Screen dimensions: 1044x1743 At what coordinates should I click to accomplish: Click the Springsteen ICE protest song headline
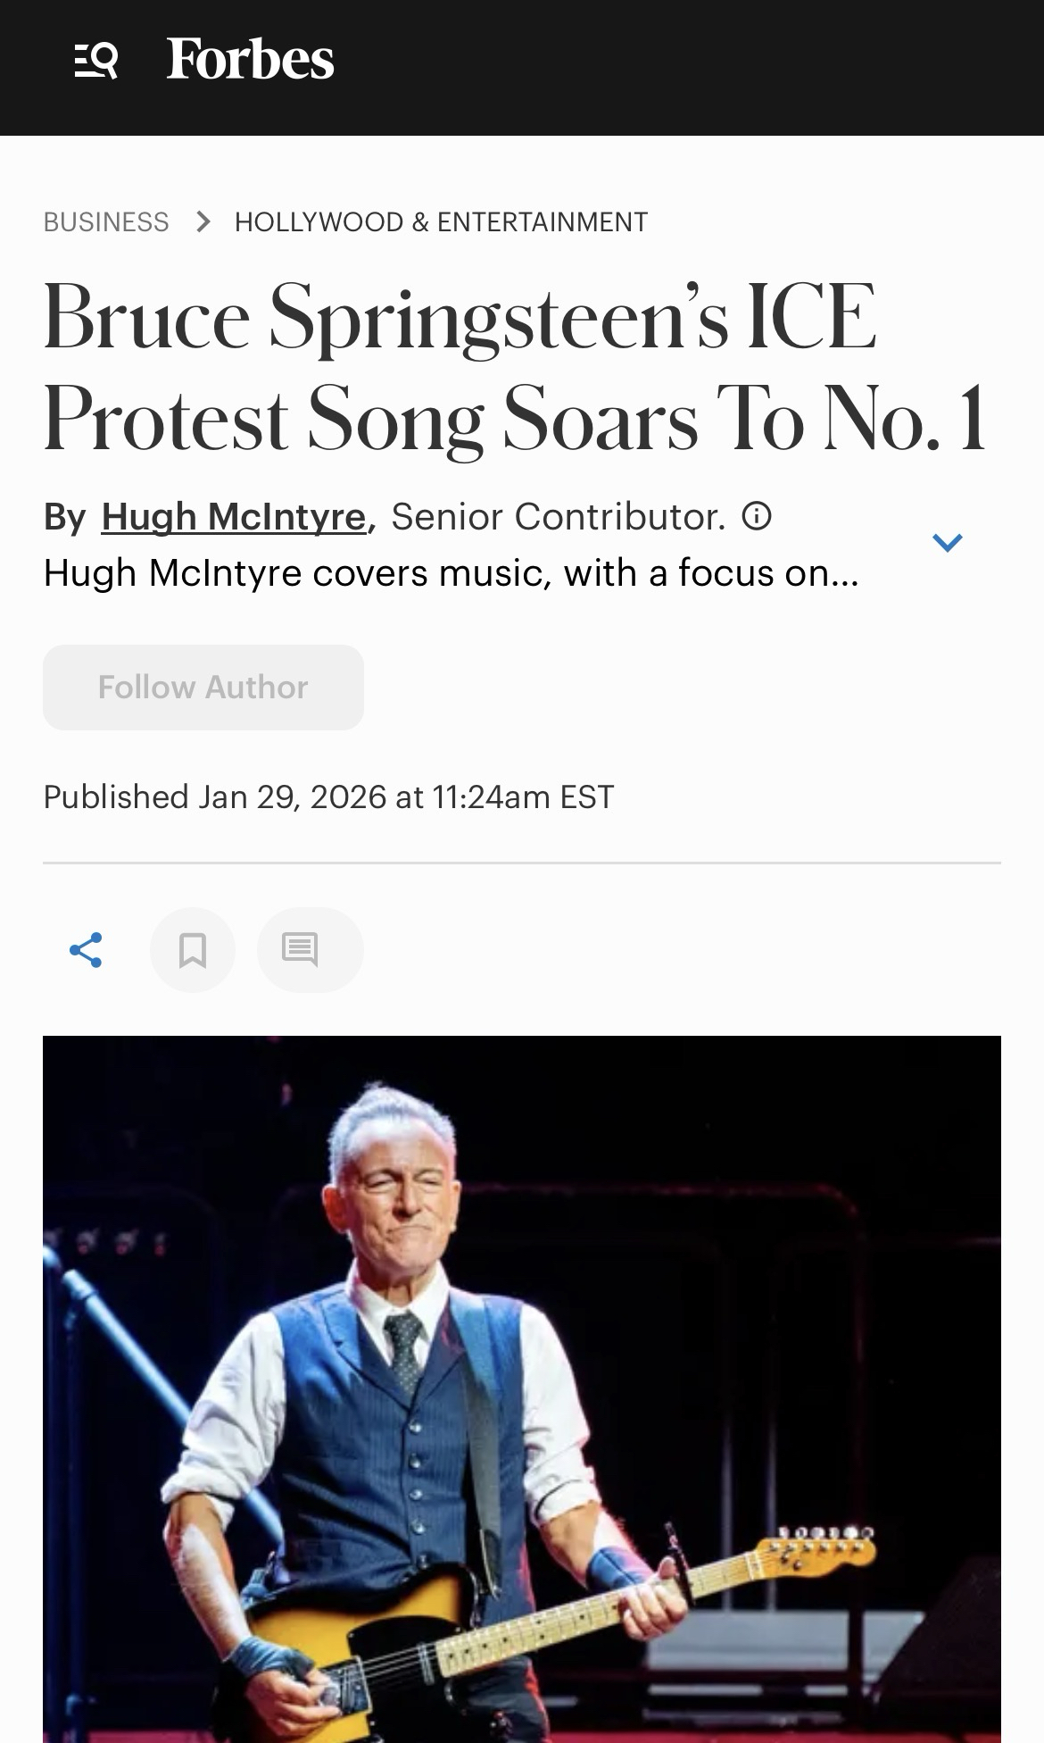click(x=514, y=366)
